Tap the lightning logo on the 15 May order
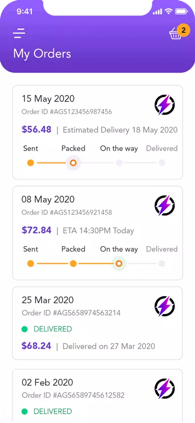The height and width of the screenshot is (423, 195). coord(165,105)
